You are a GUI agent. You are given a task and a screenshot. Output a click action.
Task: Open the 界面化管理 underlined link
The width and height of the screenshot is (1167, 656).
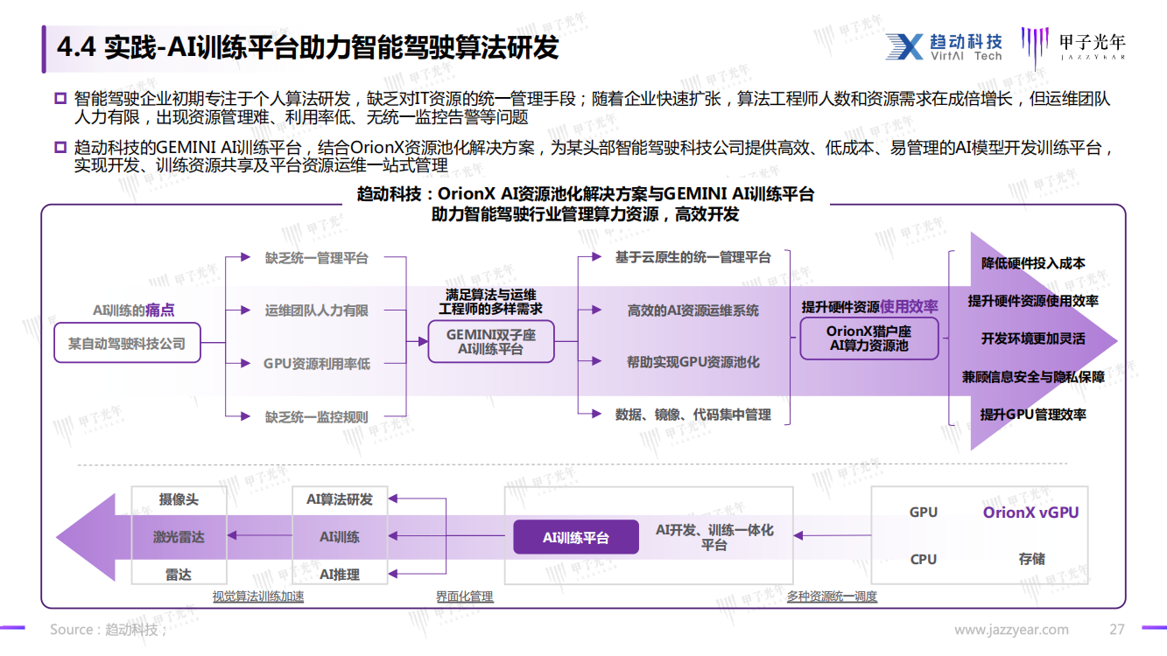[465, 597]
